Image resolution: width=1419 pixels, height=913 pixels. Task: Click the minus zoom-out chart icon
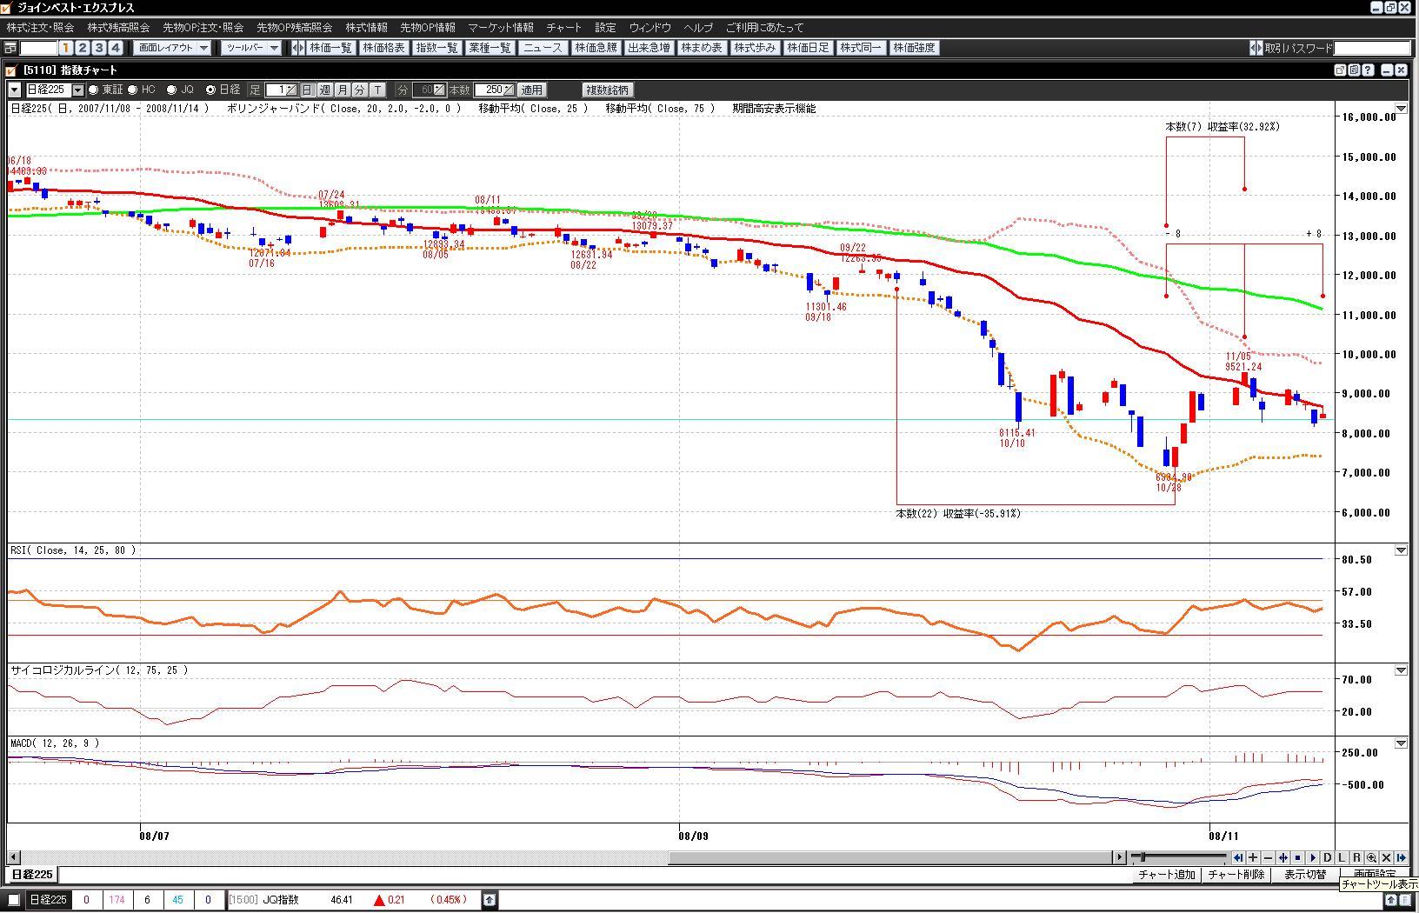tap(1268, 857)
